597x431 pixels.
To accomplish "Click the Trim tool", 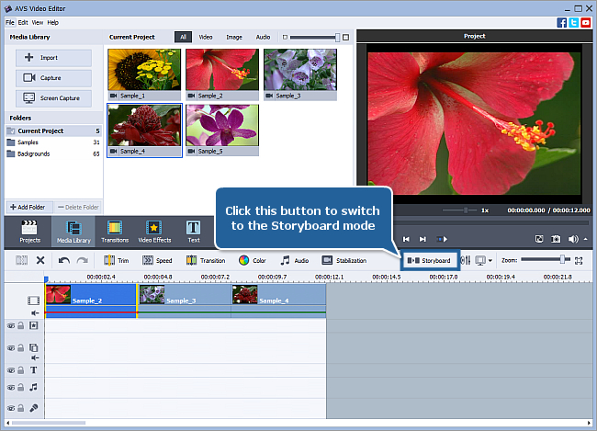I will pos(116,261).
